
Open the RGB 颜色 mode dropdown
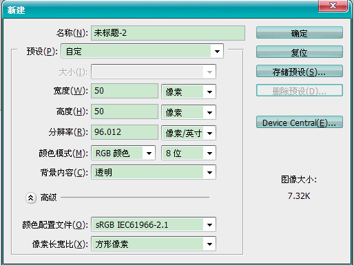tap(123, 153)
